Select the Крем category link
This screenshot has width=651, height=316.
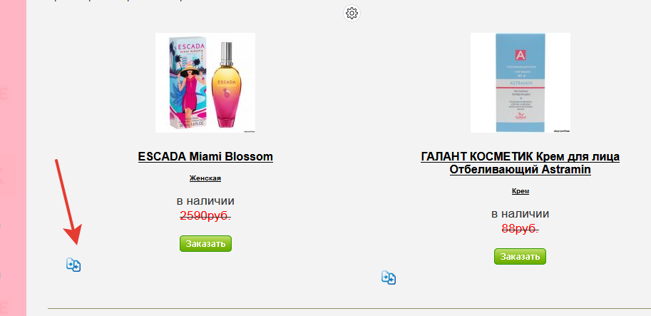pyautogui.click(x=521, y=191)
